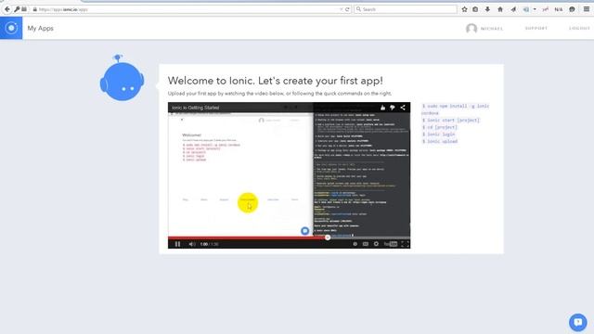Open the bookmarks list clipboard icon
Screen dimensions: 594x334
pyautogui.click(x=475, y=9)
